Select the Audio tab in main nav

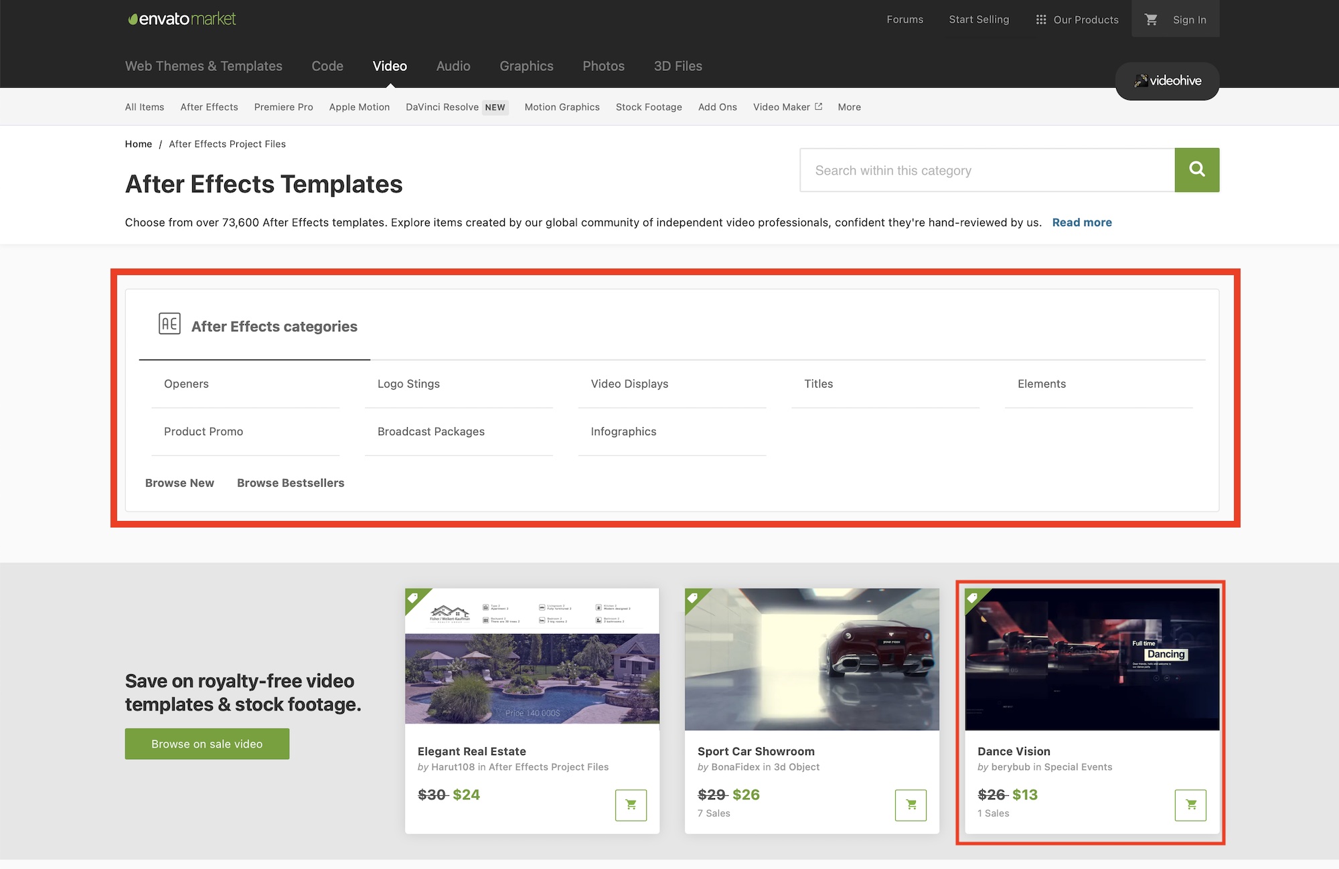(453, 66)
